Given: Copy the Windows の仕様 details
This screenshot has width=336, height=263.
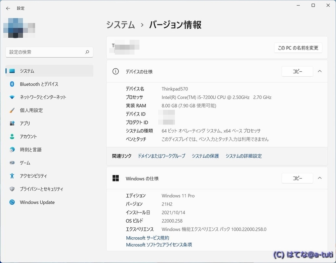Looking at the screenshot, I should coord(297,178).
